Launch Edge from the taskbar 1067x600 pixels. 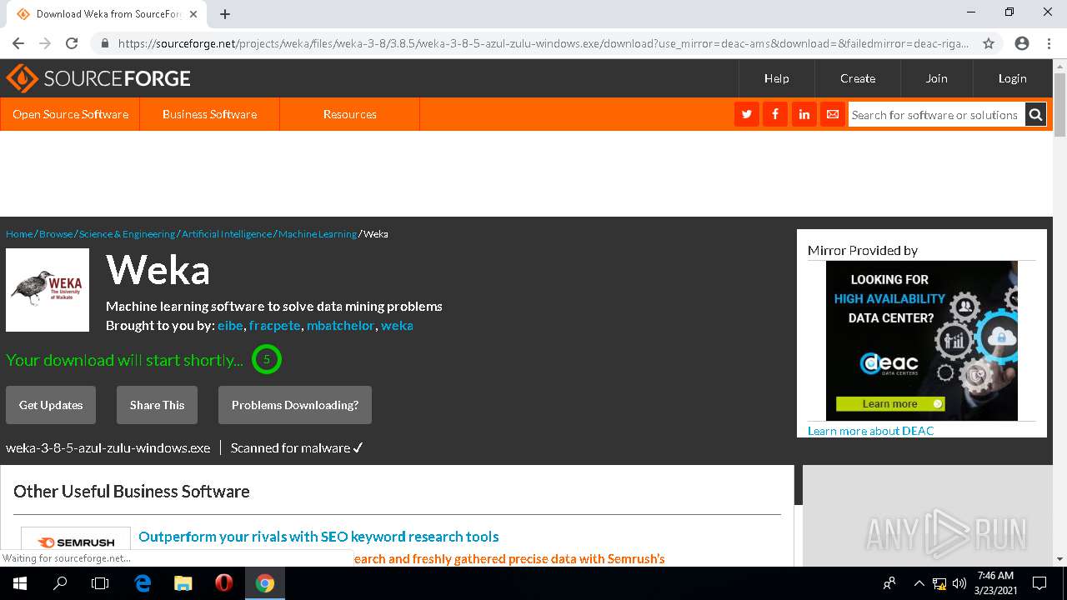pos(143,583)
